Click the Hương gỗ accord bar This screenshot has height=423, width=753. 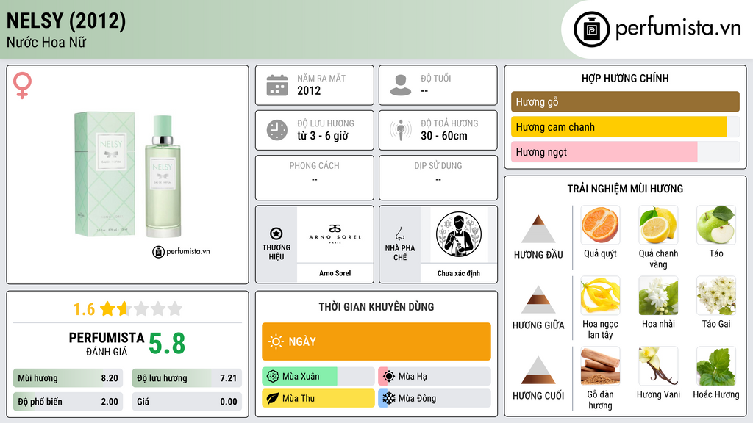625,101
